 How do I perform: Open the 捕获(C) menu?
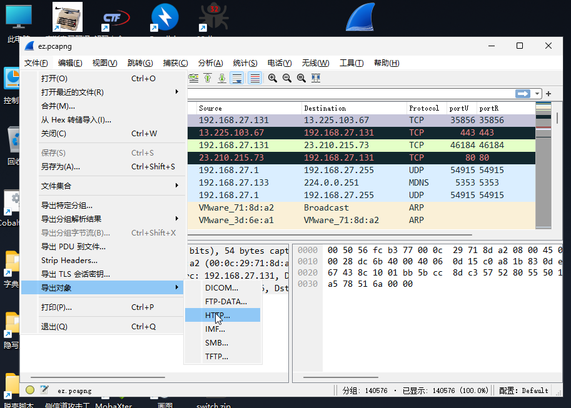pos(175,63)
